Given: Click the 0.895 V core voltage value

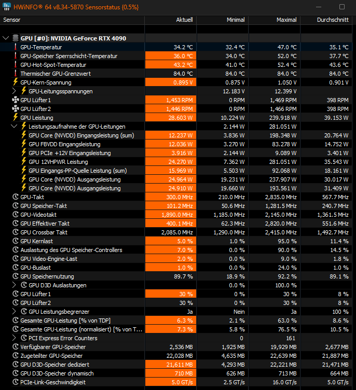Looking at the screenshot, I should click(183, 82).
